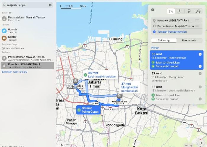Click the Rumah favorite icon
The width and height of the screenshot is (207, 147).
coord(4,31)
